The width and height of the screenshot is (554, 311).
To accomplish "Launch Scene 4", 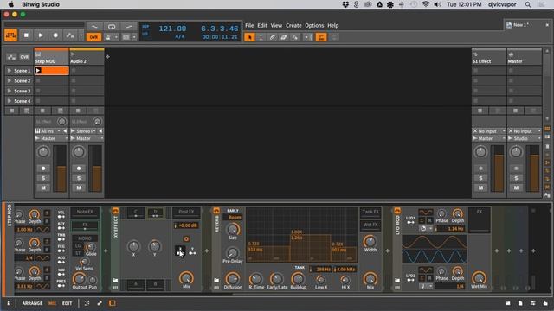I will [10, 101].
